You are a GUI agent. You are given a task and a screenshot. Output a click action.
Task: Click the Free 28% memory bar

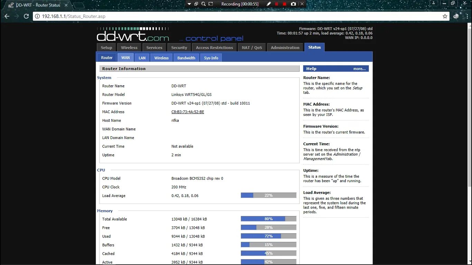pyautogui.click(x=268, y=227)
